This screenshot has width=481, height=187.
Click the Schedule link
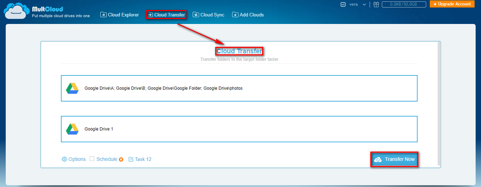point(107,159)
